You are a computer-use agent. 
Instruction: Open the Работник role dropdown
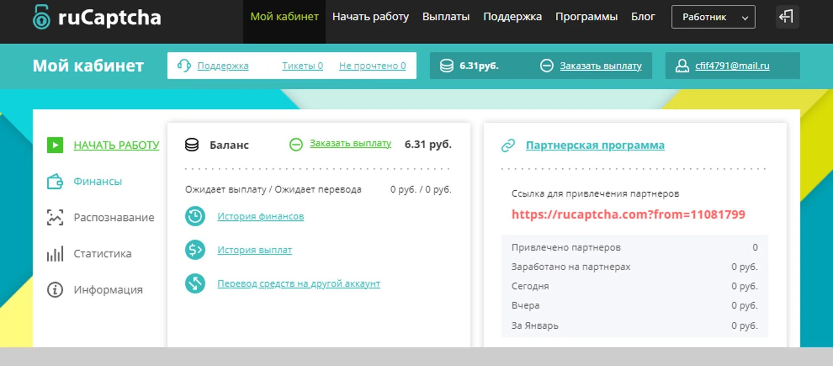tap(713, 17)
